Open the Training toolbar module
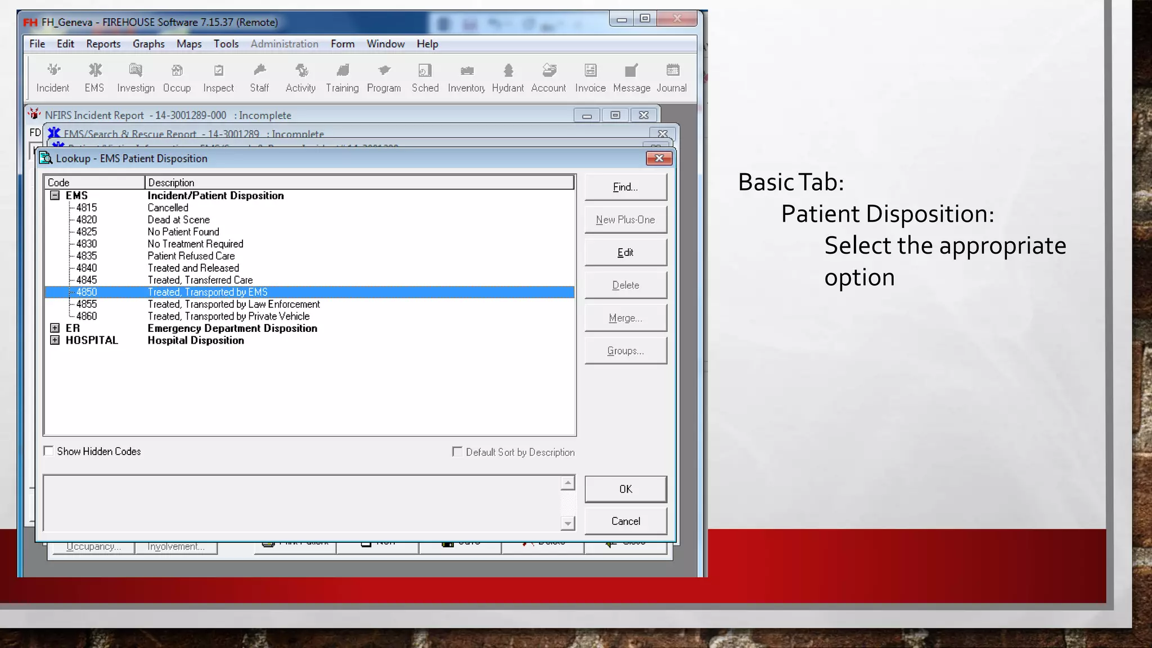Image resolution: width=1152 pixels, height=648 pixels. (342, 78)
